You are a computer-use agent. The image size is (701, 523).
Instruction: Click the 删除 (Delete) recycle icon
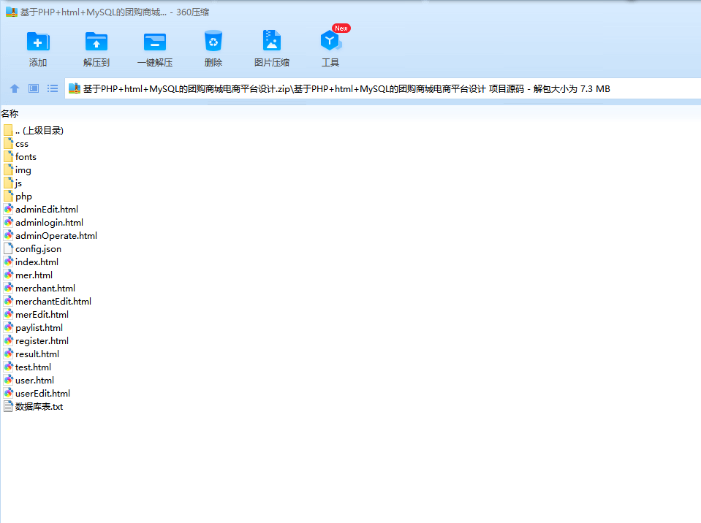213,41
